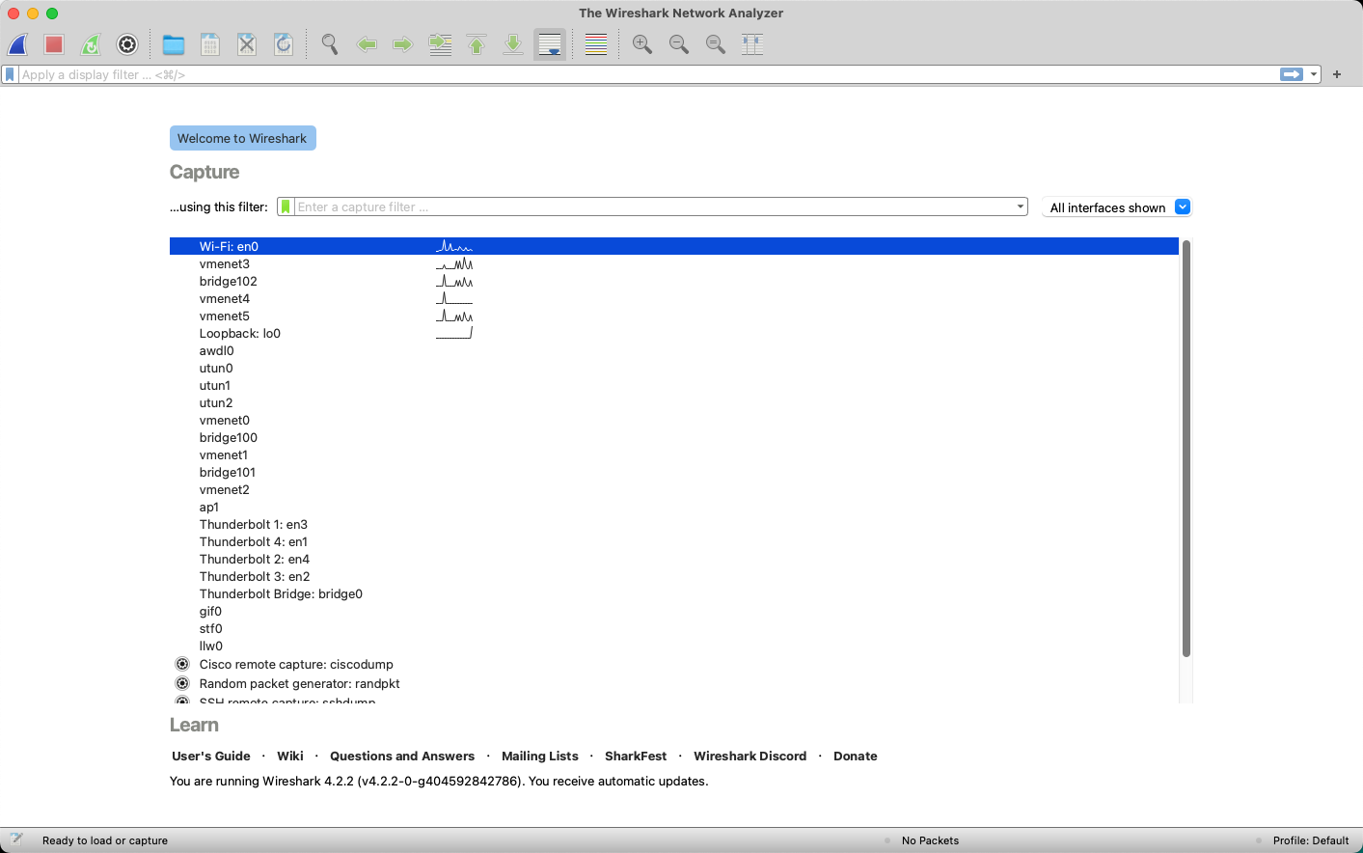Open capture filter history dropdown arrow
The width and height of the screenshot is (1363, 853).
[x=1021, y=207]
